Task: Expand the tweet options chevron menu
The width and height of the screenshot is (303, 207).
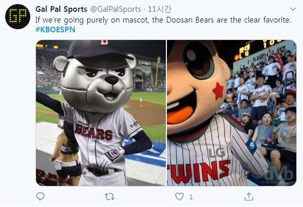Action: coord(293,9)
